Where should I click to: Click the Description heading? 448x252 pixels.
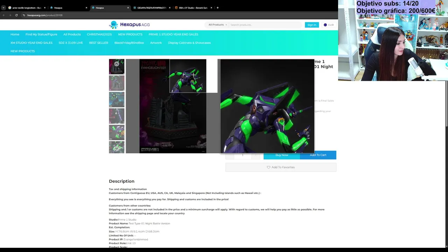coord(121,181)
